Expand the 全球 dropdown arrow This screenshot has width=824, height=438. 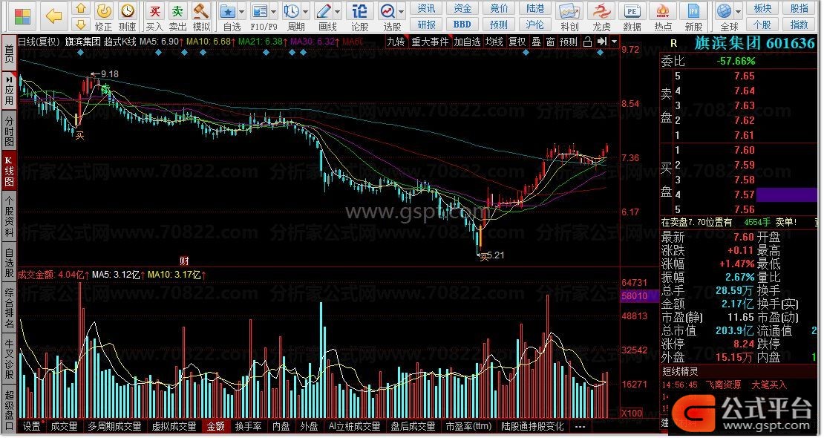(x=738, y=12)
